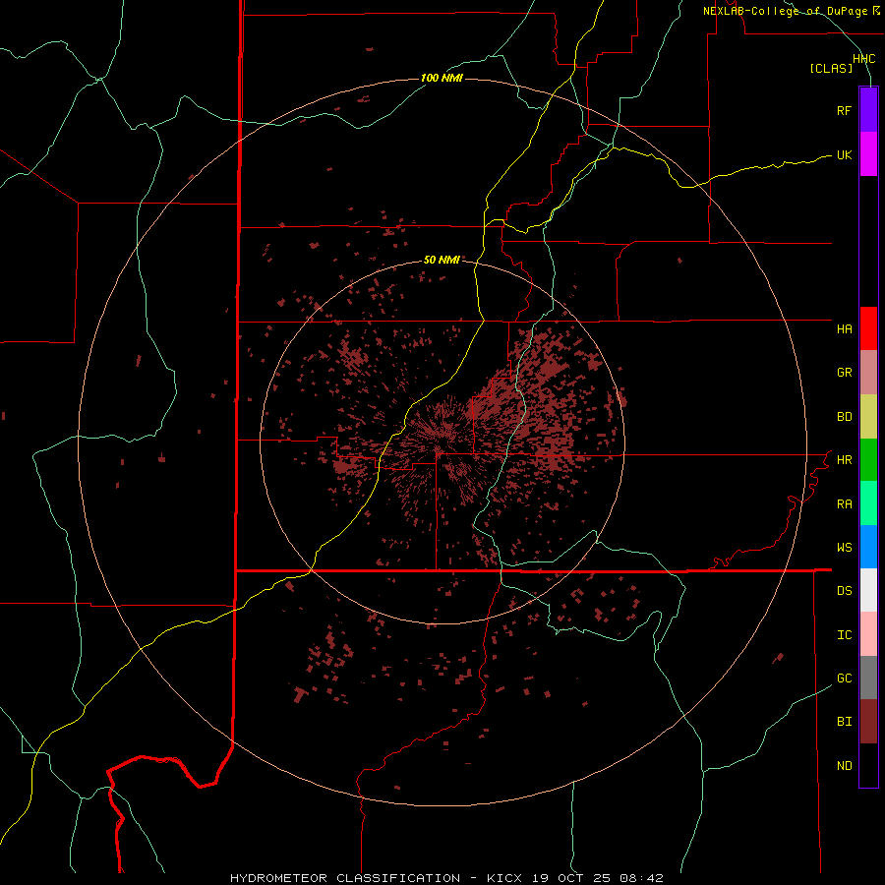Click the 100 NMI range ring label
The width and height of the screenshot is (885, 885).
pyautogui.click(x=442, y=78)
